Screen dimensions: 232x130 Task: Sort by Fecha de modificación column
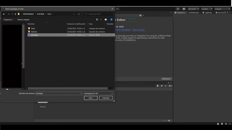tap(76, 24)
